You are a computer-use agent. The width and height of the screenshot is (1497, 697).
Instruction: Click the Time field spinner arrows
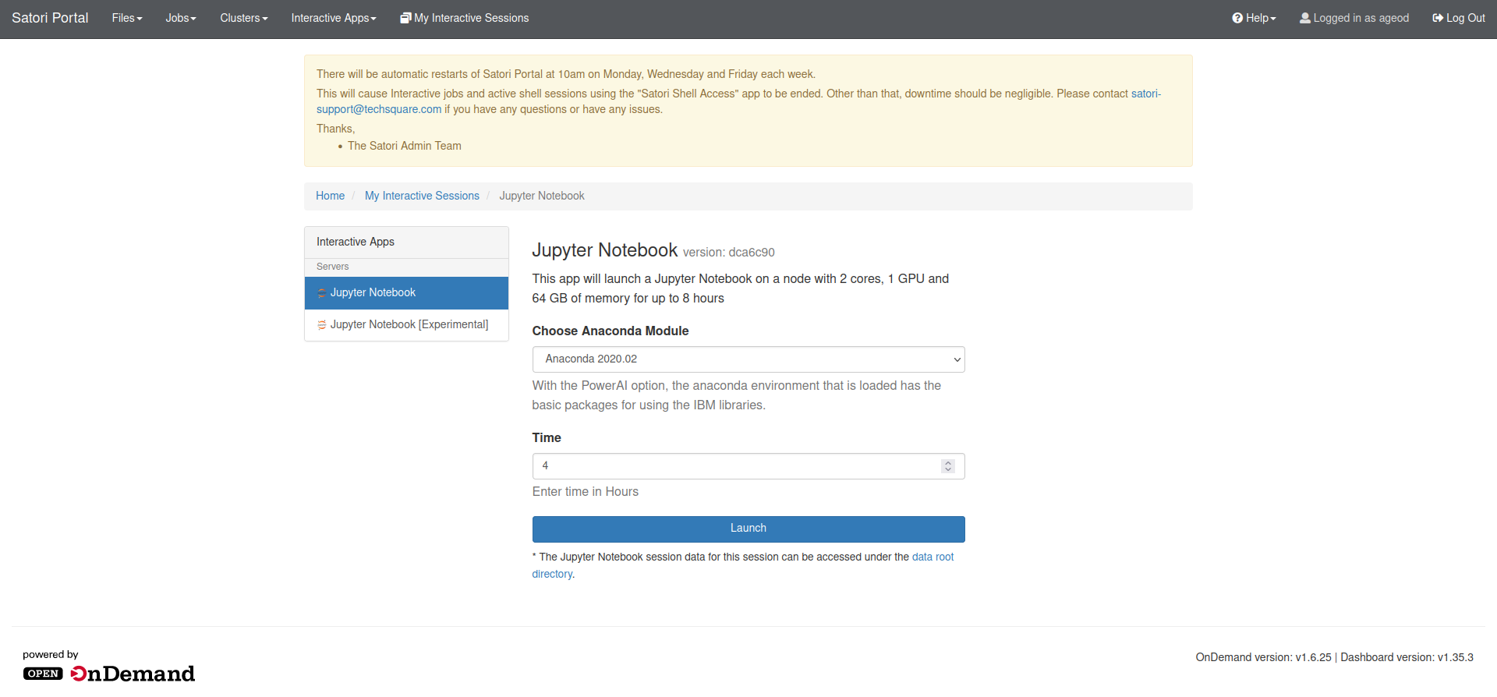(x=948, y=466)
